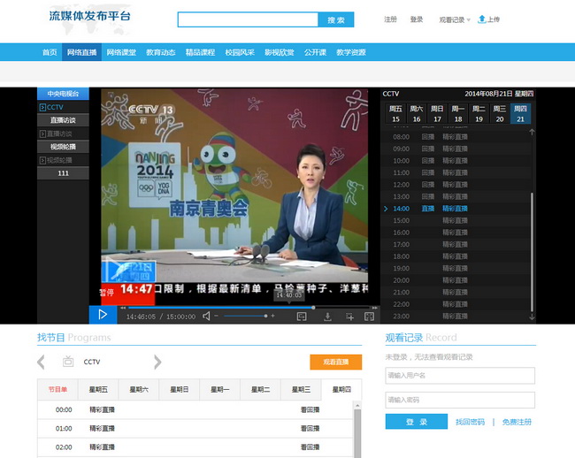Image resolution: width=575 pixels, height=458 pixels.
Task: Open the 校园风采 navigation tab
Action: 240,52
